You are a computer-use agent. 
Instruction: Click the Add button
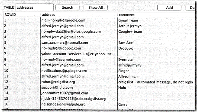(x=169, y=8)
